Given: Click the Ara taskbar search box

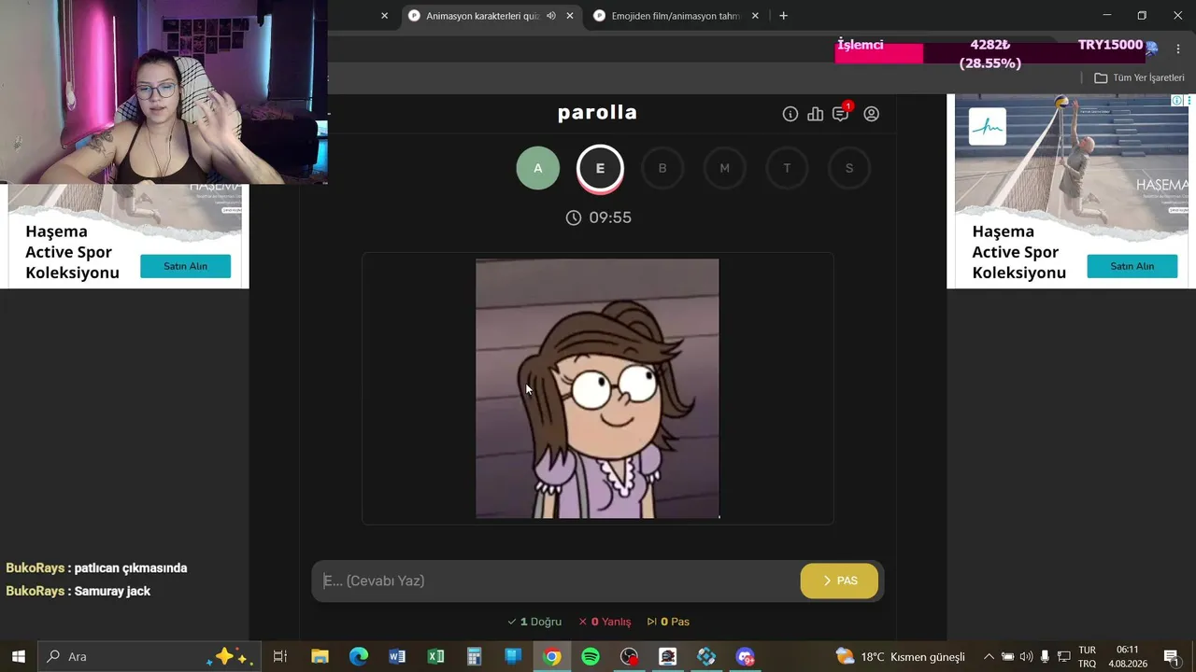Looking at the screenshot, I should [149, 656].
